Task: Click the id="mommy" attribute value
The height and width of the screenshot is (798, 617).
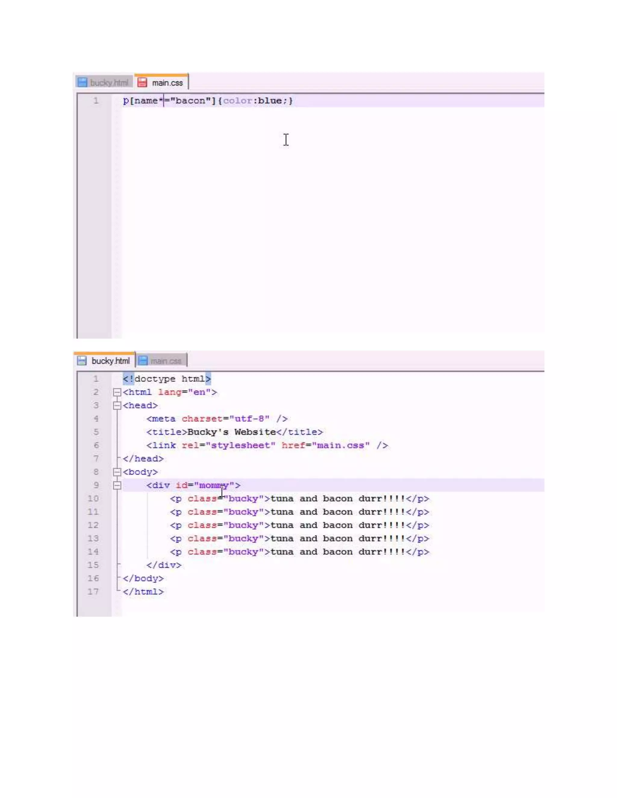Action: [214, 485]
